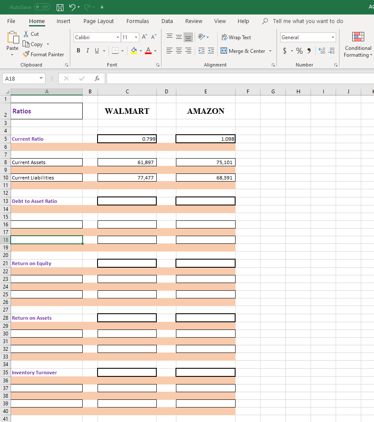Click the Accounting dollar format icon
The width and height of the screenshot is (374, 422).
(x=285, y=51)
